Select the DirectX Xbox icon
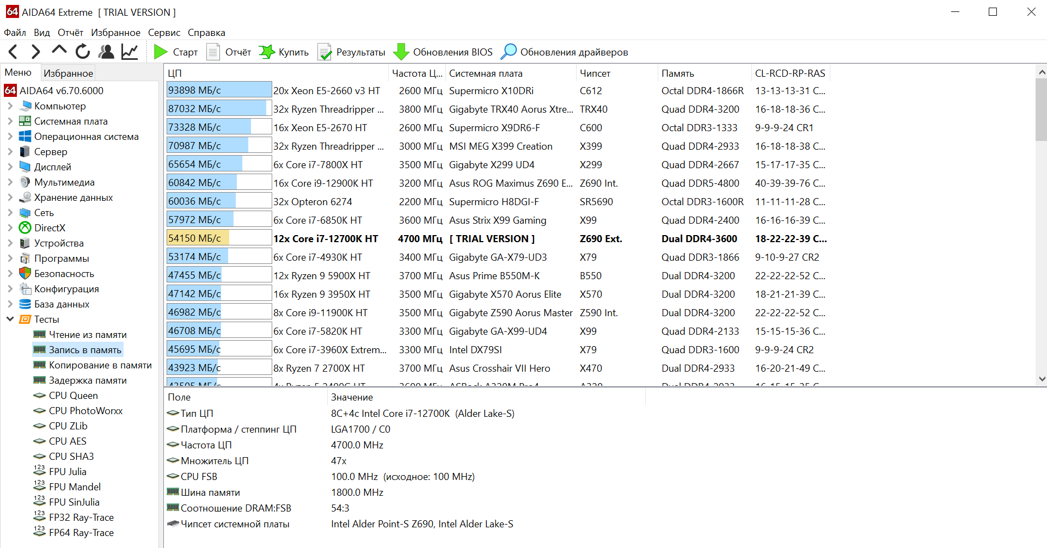Screen dimensions: 1047x548 pos(25,227)
